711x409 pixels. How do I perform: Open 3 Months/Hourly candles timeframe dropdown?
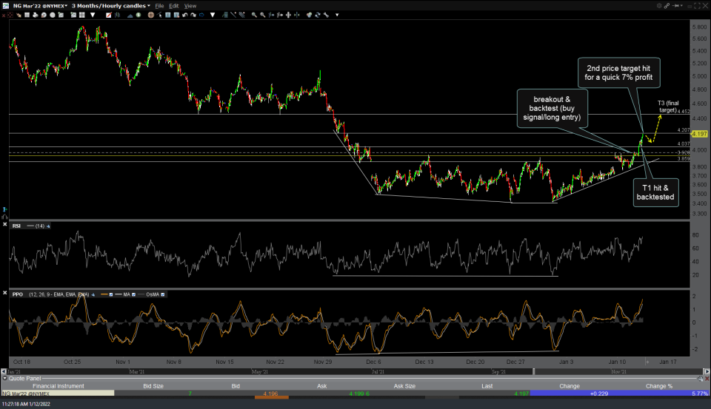110,5
